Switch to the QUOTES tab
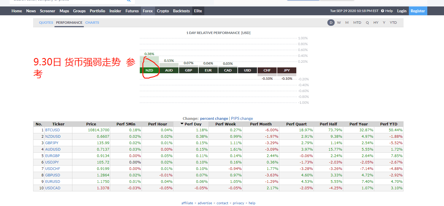Screen dimensions: 444x206 (x=46, y=23)
